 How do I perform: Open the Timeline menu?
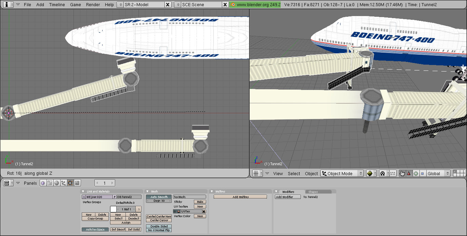[x=57, y=5]
